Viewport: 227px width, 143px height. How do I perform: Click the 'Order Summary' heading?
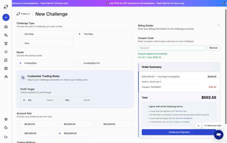(151, 67)
